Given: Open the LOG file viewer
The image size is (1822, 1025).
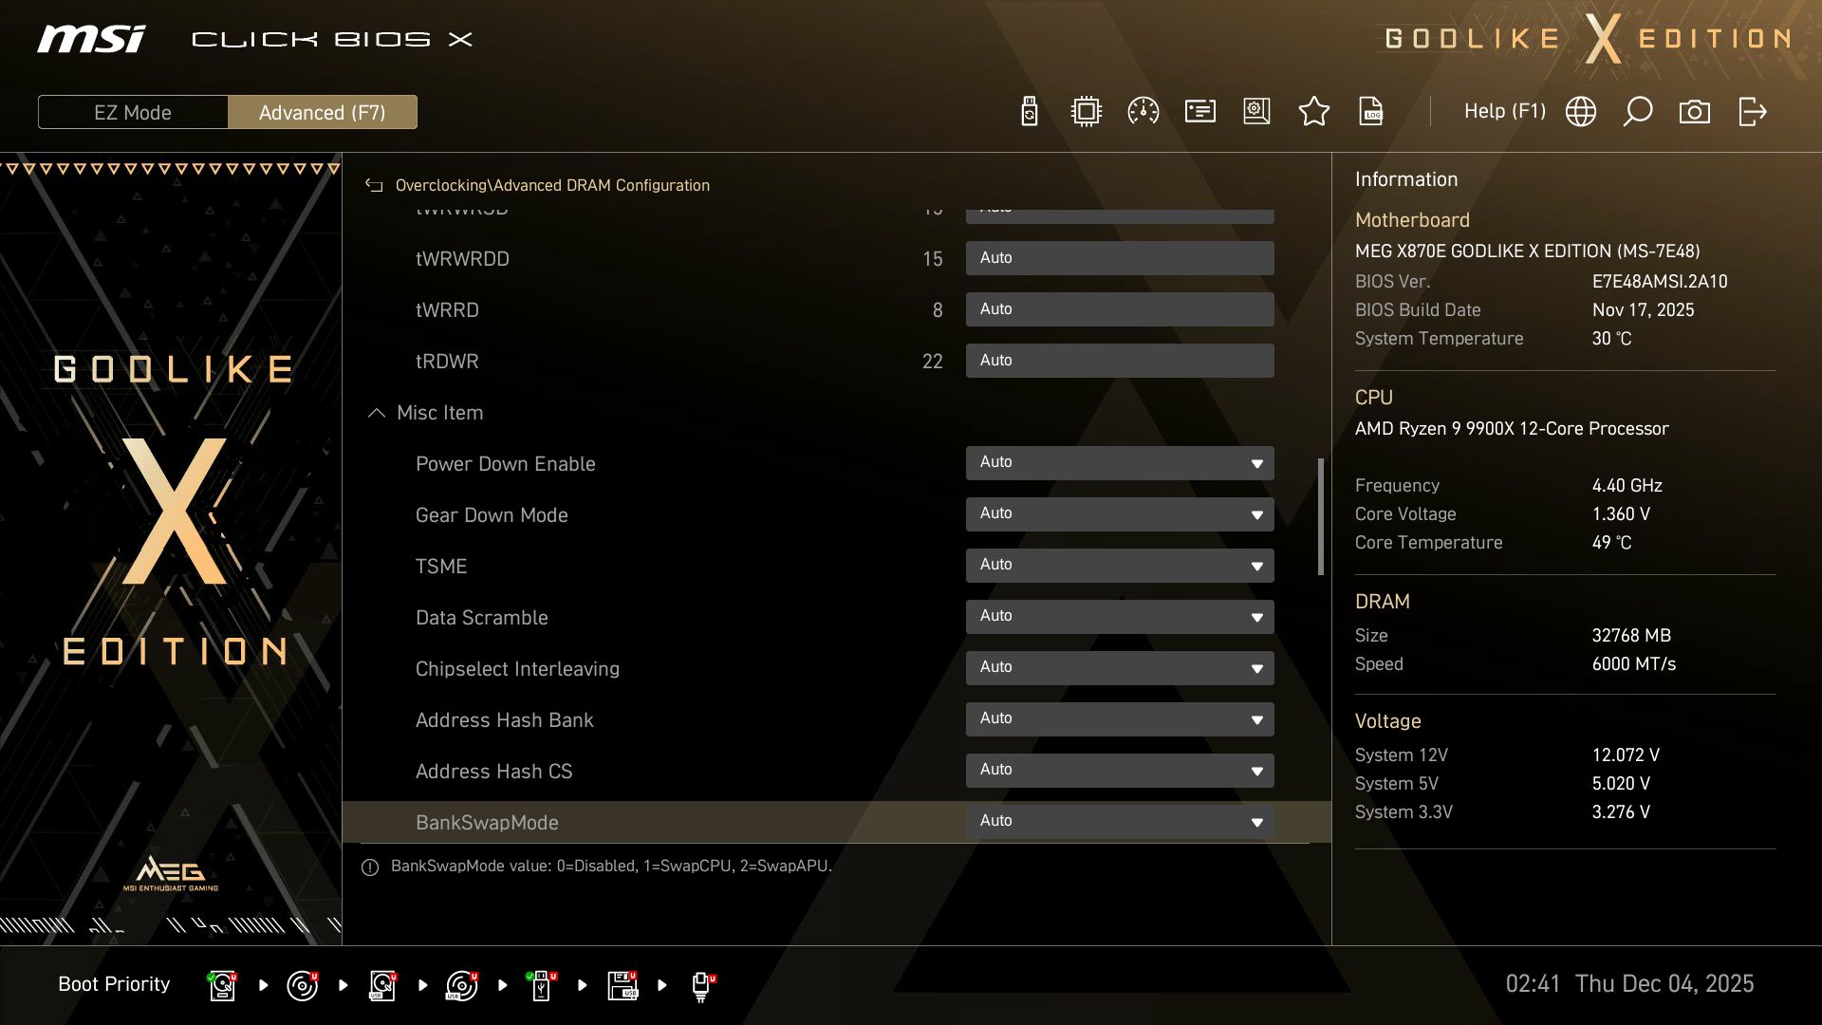Looking at the screenshot, I should click(x=1370, y=111).
